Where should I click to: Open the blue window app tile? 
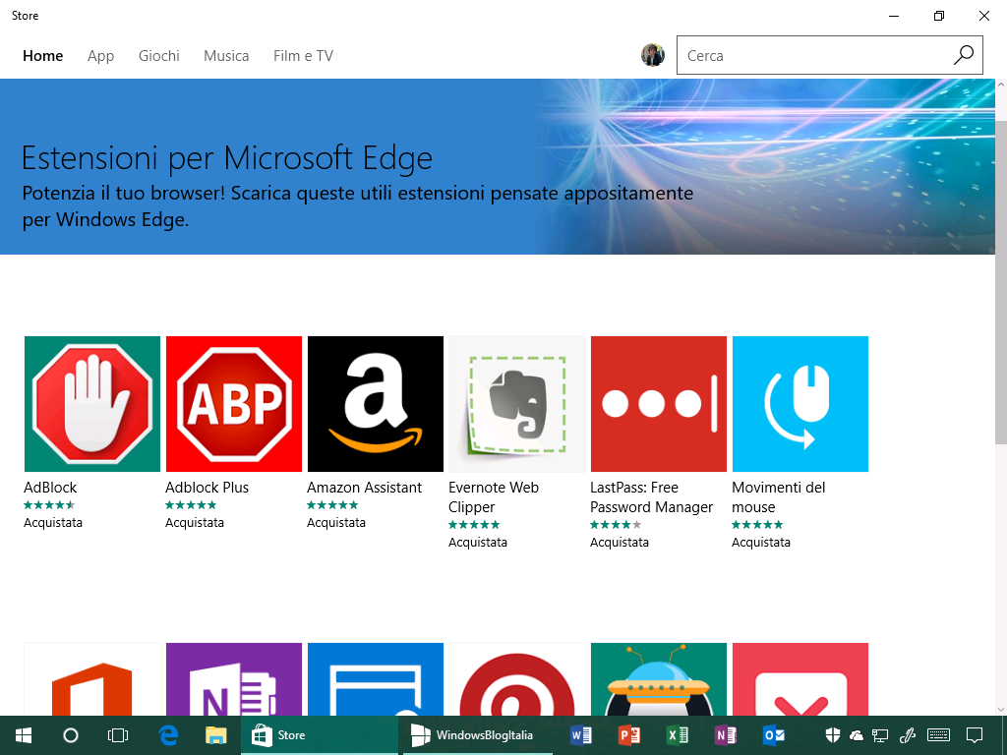coord(376,679)
